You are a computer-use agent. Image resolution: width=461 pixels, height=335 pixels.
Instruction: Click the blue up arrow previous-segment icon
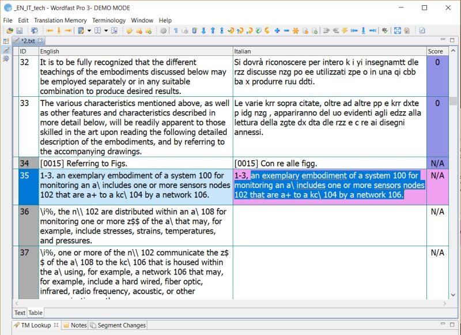(213, 31)
